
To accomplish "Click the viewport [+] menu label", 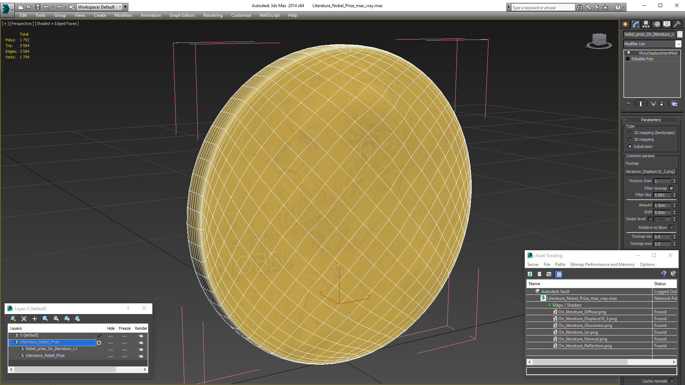I will pos(5,24).
